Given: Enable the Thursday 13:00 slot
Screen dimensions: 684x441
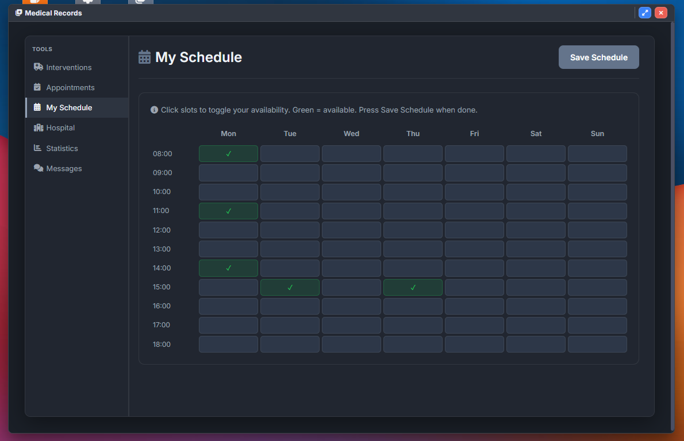Looking at the screenshot, I should click(x=413, y=249).
